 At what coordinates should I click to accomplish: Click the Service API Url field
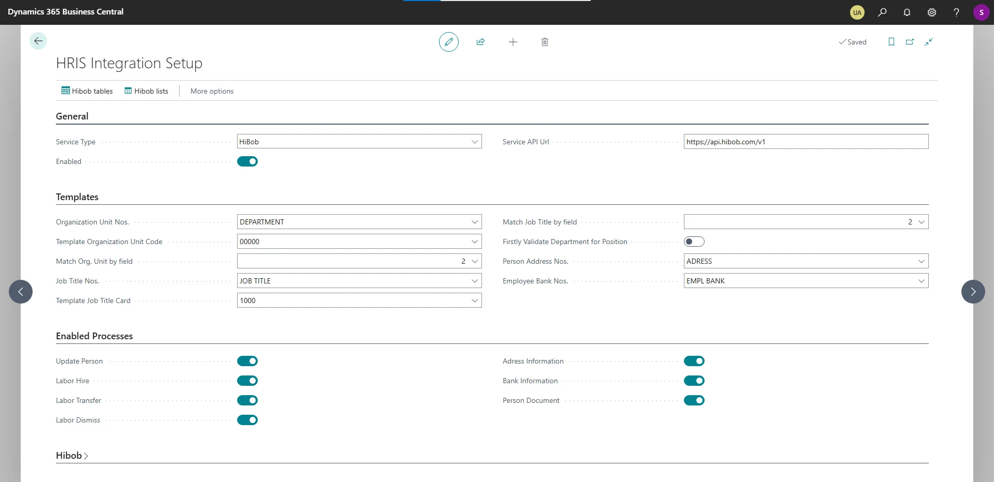(x=805, y=142)
